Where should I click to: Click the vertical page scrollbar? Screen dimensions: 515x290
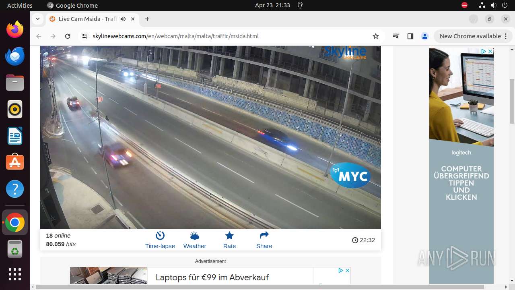(x=512, y=101)
